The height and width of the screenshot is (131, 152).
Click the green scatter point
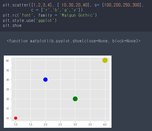[75, 99]
